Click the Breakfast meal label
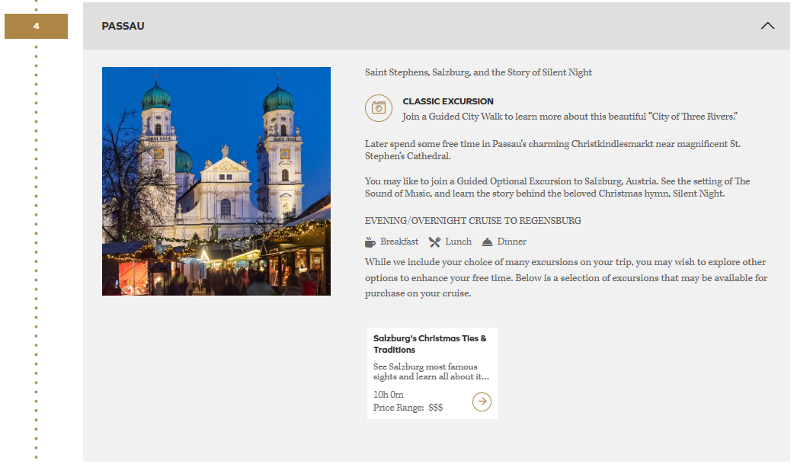The image size is (794, 464). click(399, 242)
